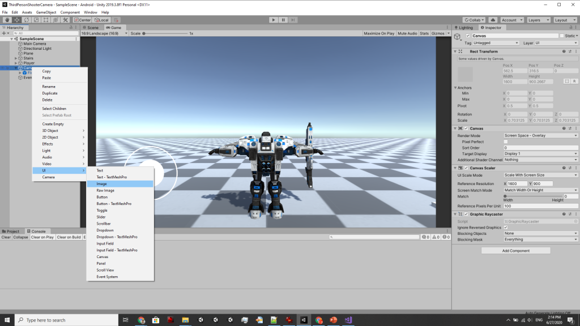Select the Rotate tool in the toolbar

(x=26, y=20)
